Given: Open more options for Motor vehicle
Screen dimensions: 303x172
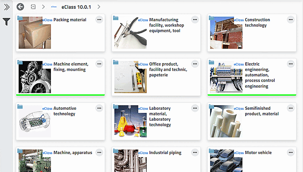Looking at the screenshot, I should [291, 153].
